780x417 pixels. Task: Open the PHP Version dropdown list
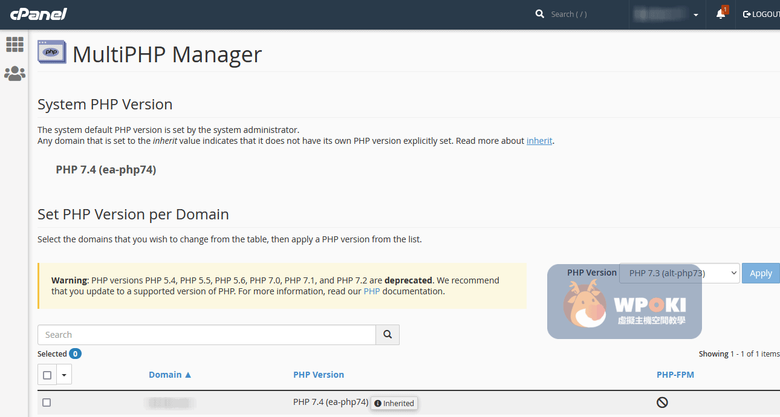679,273
